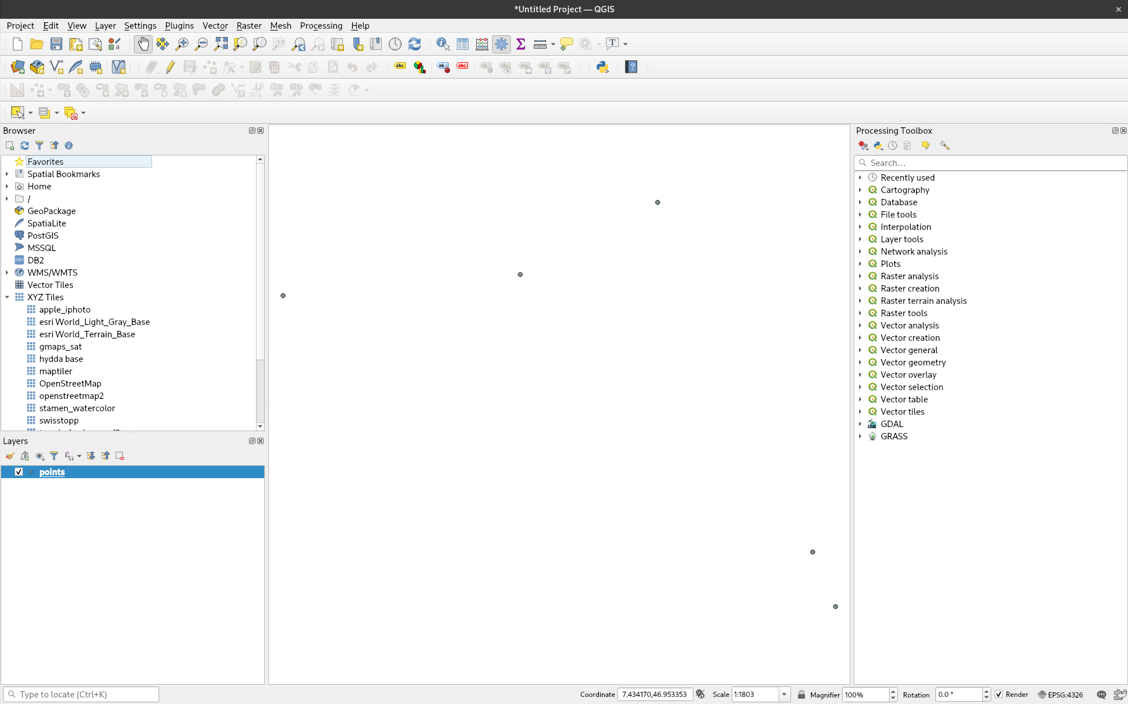
Task: Open the Vector menu
Action: (x=215, y=26)
